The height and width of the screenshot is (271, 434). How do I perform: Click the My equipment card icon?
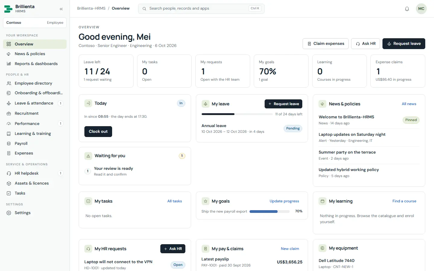pos(322,248)
